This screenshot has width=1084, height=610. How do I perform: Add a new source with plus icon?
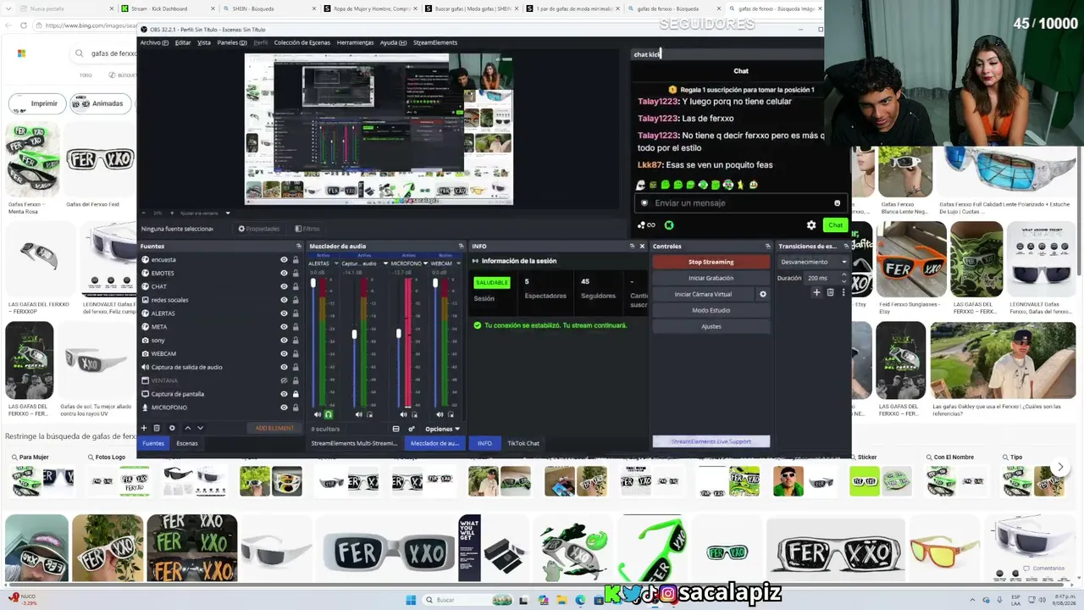144,428
